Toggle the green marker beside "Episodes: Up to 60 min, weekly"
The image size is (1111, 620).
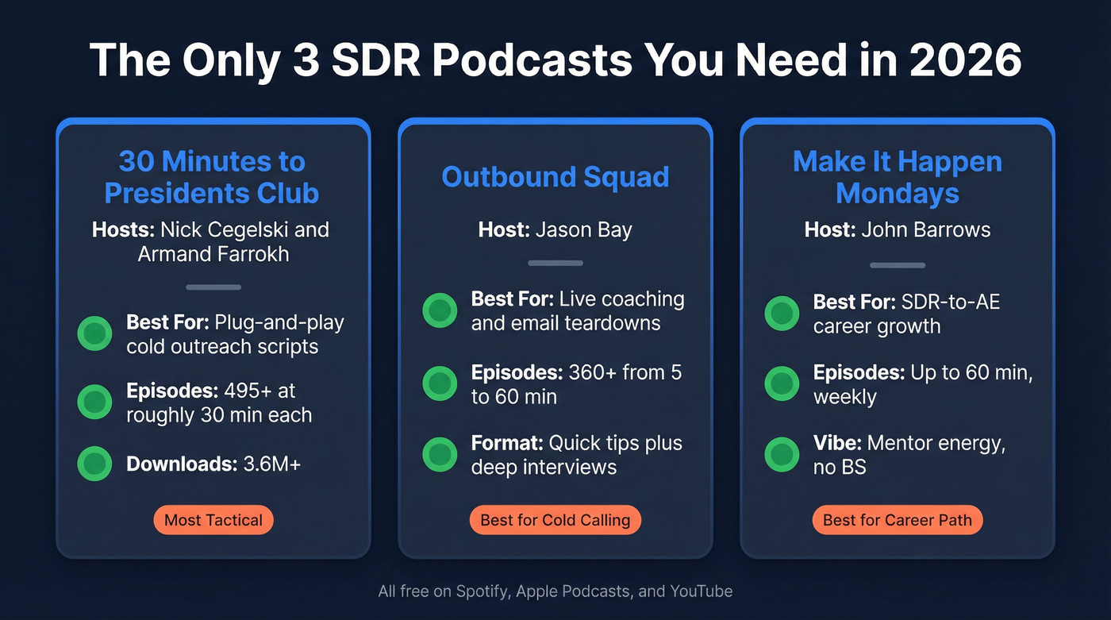tap(782, 383)
